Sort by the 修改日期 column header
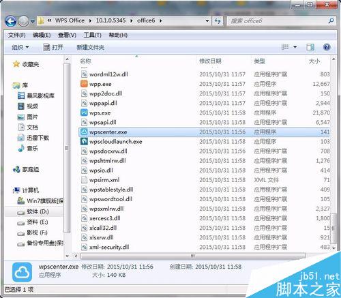This screenshot has height=298, width=341. (210, 61)
